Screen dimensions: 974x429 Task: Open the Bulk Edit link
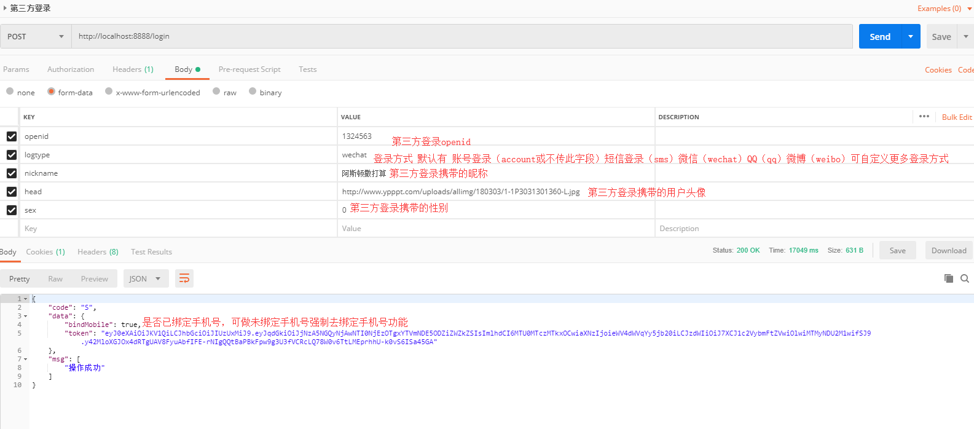tap(956, 117)
